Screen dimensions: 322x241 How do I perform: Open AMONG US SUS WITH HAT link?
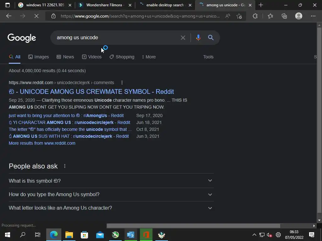[x=69, y=136]
